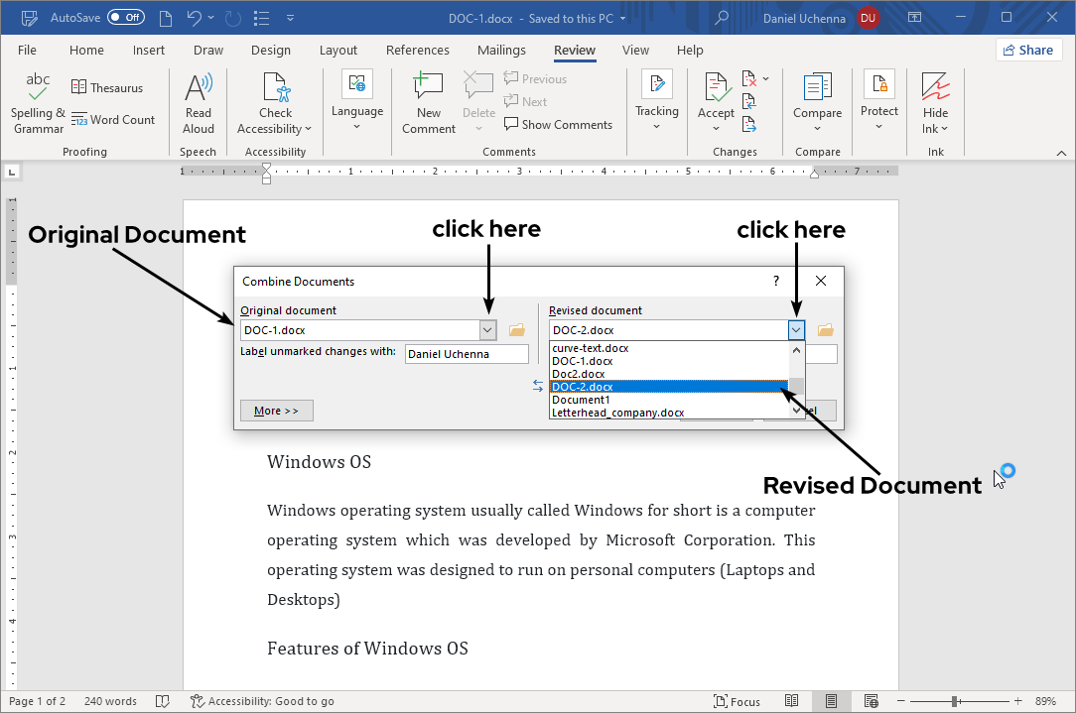1076x713 pixels.
Task: Click the More >> button
Action: click(x=276, y=410)
